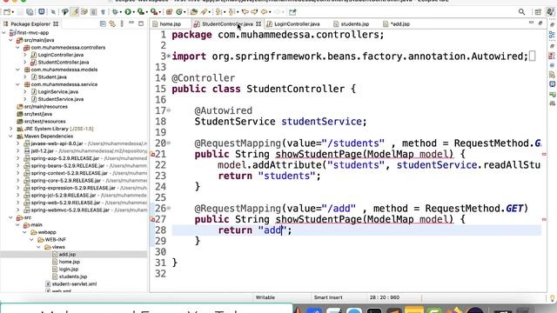Select the Package Explorer view tab
This screenshot has height=313, width=557.
pyautogui.click(x=30, y=23)
